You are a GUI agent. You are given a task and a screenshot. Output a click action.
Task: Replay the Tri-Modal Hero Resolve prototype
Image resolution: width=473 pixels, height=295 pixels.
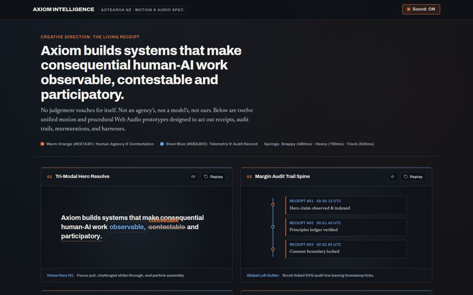pos(213,177)
